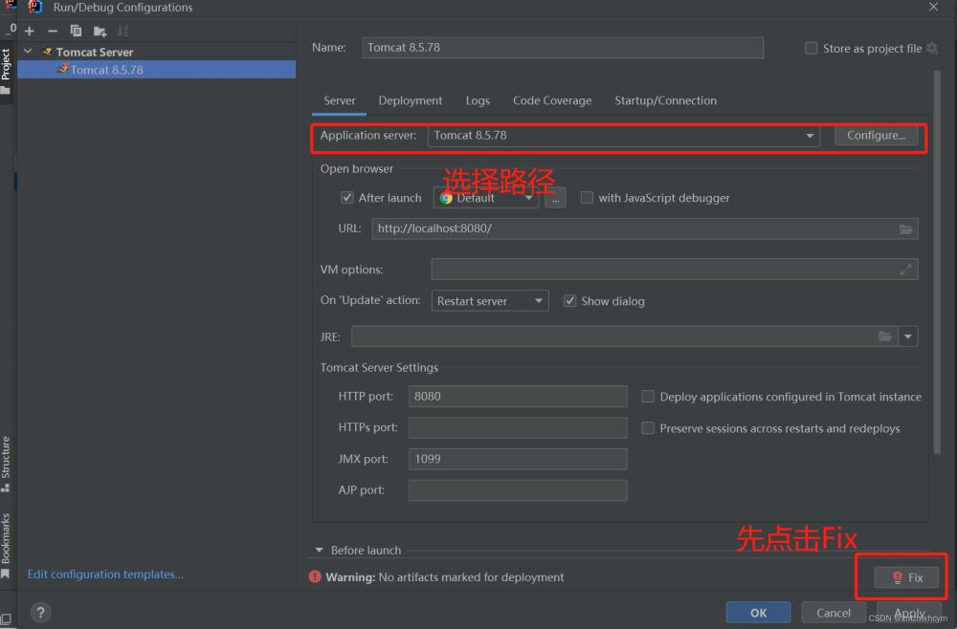Save configuration to folder icon
Viewport: 957px width, 629px height.
[100, 32]
